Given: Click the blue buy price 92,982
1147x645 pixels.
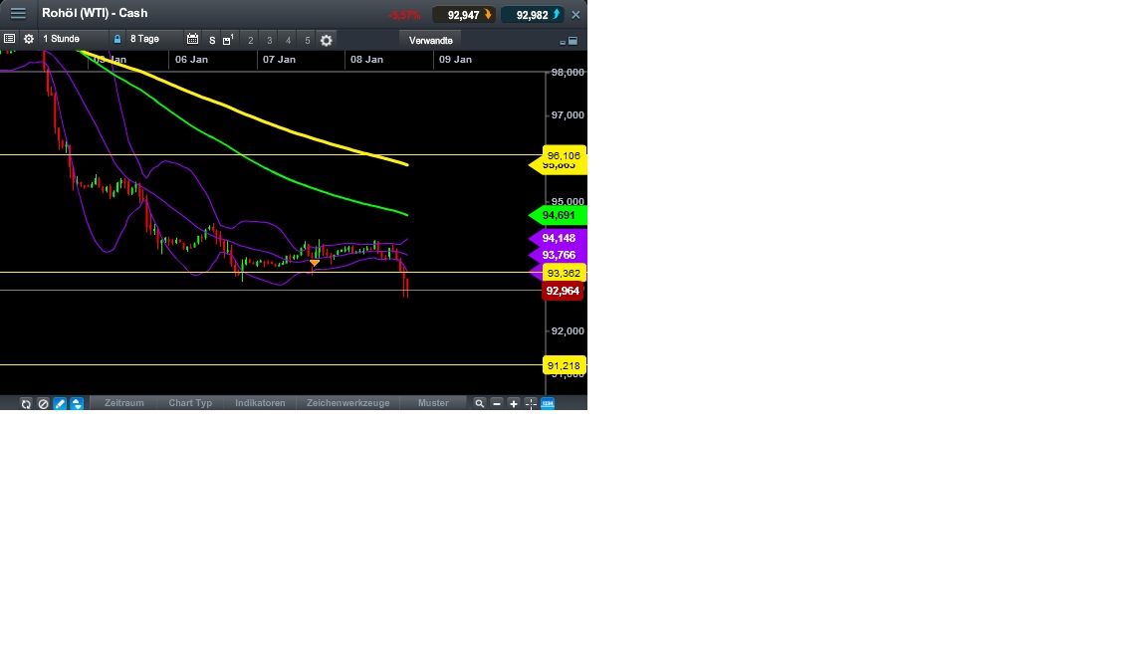Looking at the screenshot, I should (x=536, y=14).
